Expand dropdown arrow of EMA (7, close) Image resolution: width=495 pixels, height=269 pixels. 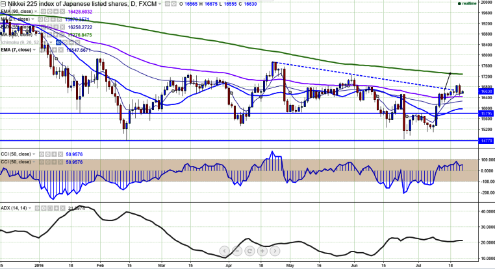pos(34,50)
